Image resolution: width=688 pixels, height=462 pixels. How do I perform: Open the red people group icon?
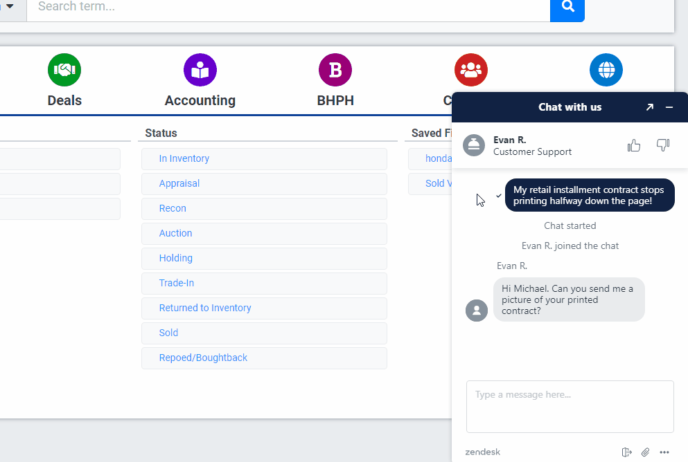click(x=471, y=70)
